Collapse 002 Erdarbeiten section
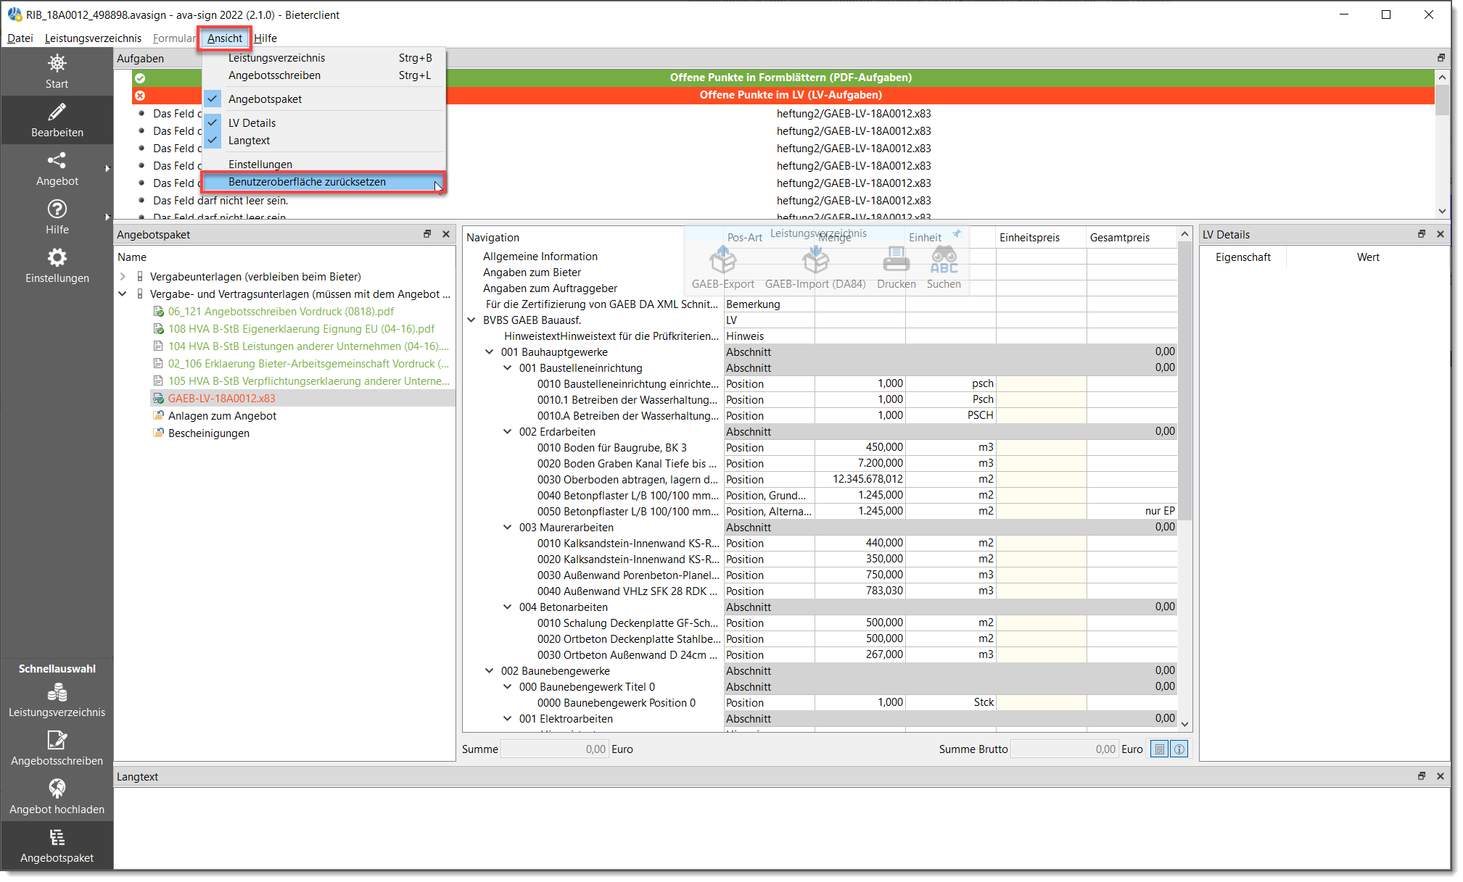This screenshot has width=1463, height=882. click(508, 432)
